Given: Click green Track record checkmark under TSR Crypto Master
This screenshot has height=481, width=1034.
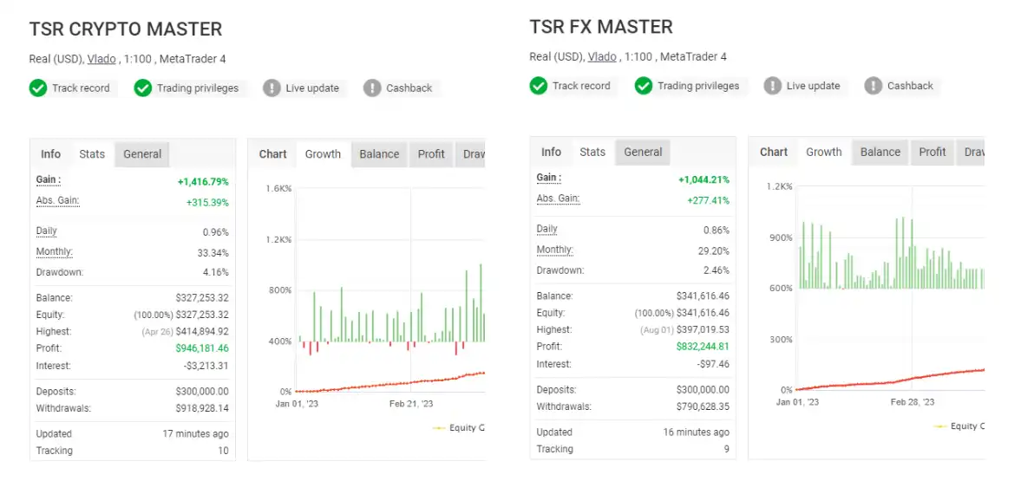Looking at the screenshot, I should click(x=38, y=88).
